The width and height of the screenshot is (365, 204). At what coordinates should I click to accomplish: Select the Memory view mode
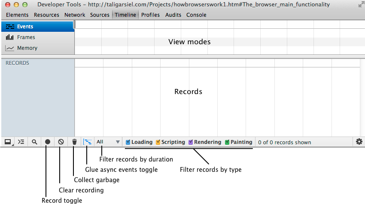pos(38,48)
